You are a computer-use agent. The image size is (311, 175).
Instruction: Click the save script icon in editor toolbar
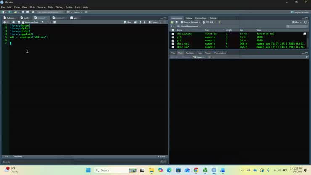[19, 22]
